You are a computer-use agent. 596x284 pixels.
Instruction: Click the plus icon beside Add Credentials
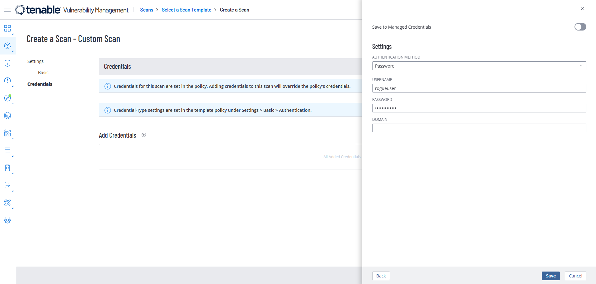coord(144,135)
